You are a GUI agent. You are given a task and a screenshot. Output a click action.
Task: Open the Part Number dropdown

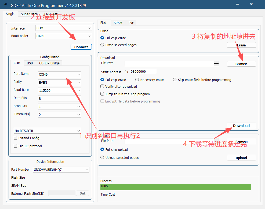(x=61, y=170)
